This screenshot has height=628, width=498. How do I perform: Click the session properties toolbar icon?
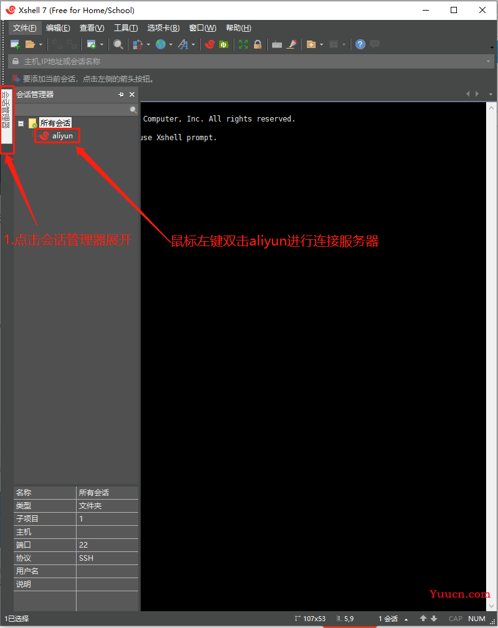[x=92, y=44]
